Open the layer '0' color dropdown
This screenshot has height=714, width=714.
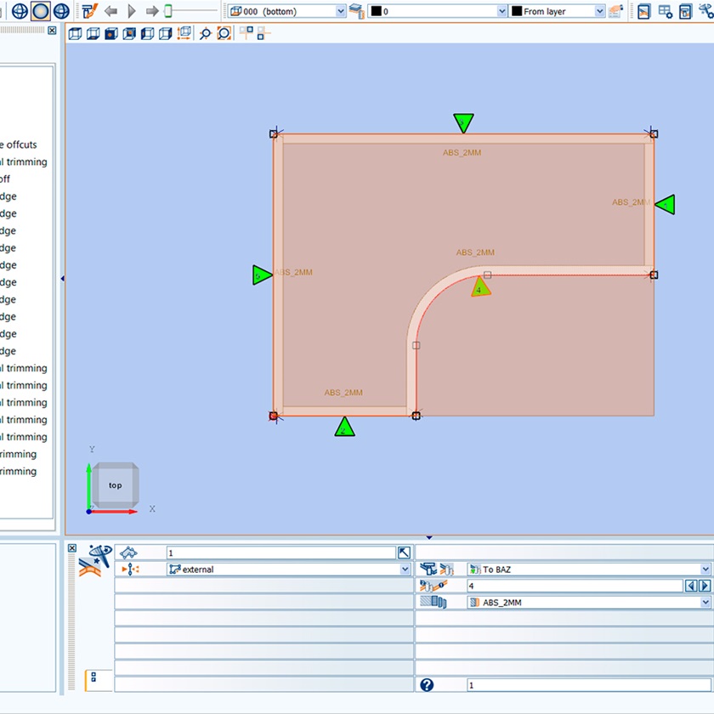click(x=438, y=11)
